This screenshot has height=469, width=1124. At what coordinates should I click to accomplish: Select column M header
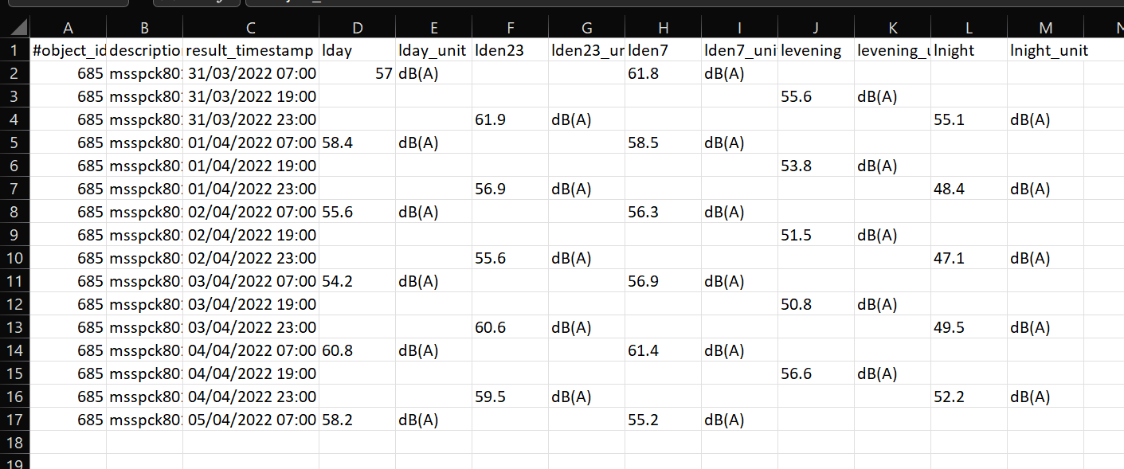point(1046,29)
